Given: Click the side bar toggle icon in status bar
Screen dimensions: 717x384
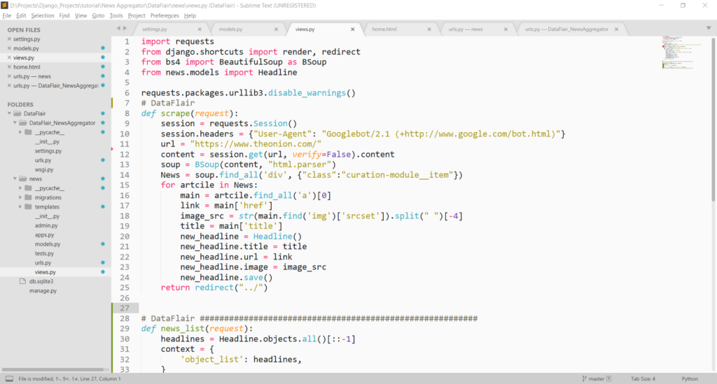Looking at the screenshot, I should 8,378.
